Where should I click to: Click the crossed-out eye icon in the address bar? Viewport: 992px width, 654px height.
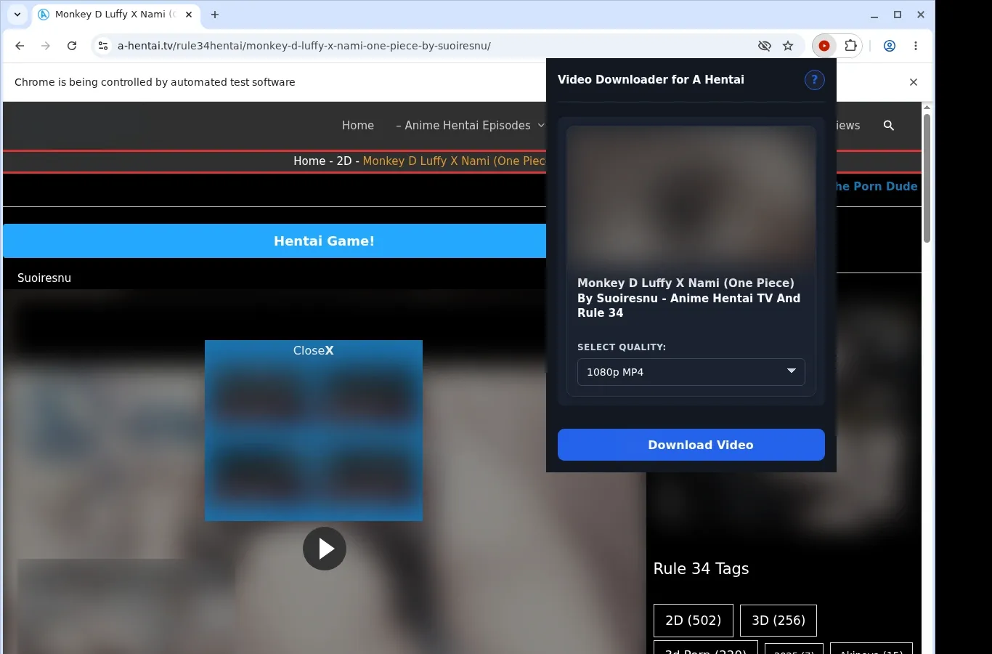pyautogui.click(x=764, y=46)
